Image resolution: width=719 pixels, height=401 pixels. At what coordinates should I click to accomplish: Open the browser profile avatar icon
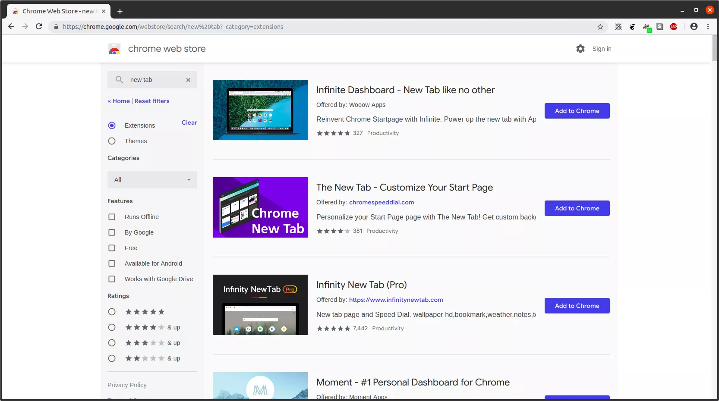pos(694,27)
